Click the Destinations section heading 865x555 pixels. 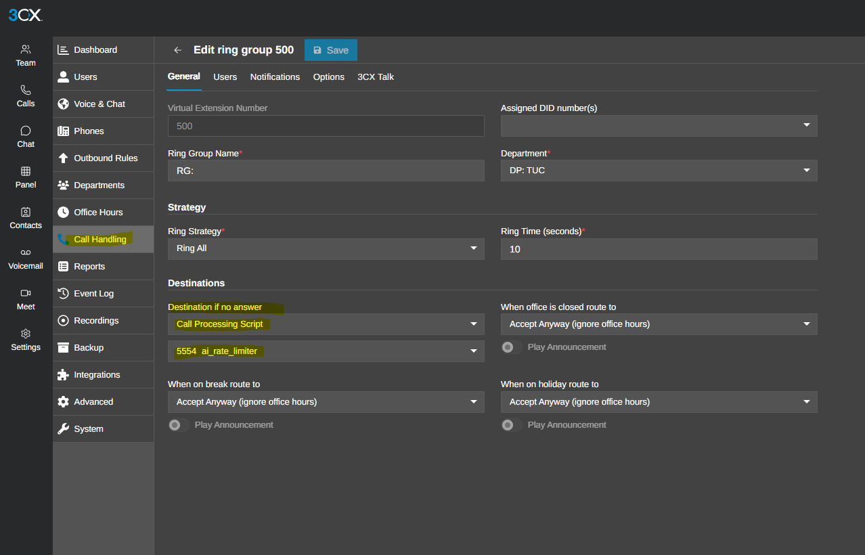(x=196, y=283)
